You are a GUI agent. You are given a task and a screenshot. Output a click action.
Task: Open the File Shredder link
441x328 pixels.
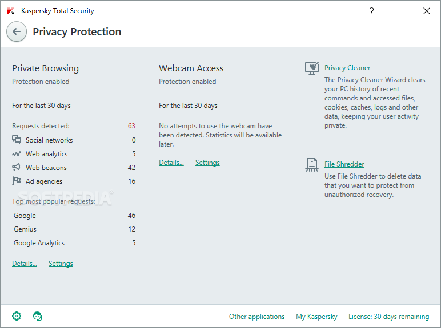[x=344, y=164]
